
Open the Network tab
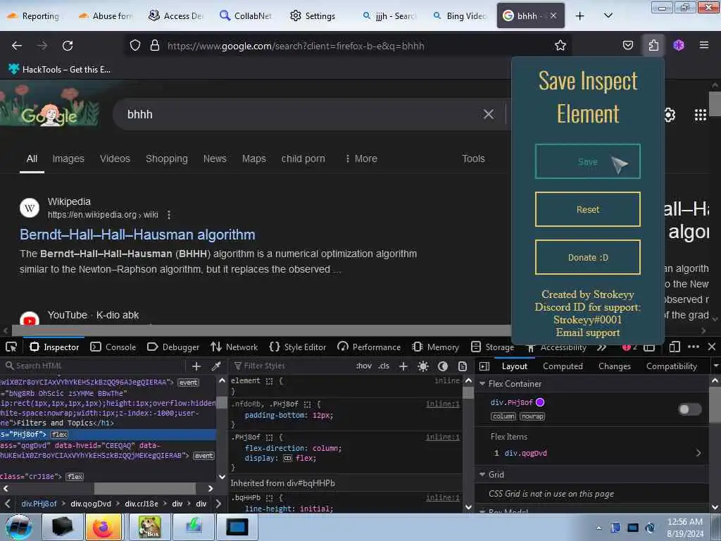(234, 347)
